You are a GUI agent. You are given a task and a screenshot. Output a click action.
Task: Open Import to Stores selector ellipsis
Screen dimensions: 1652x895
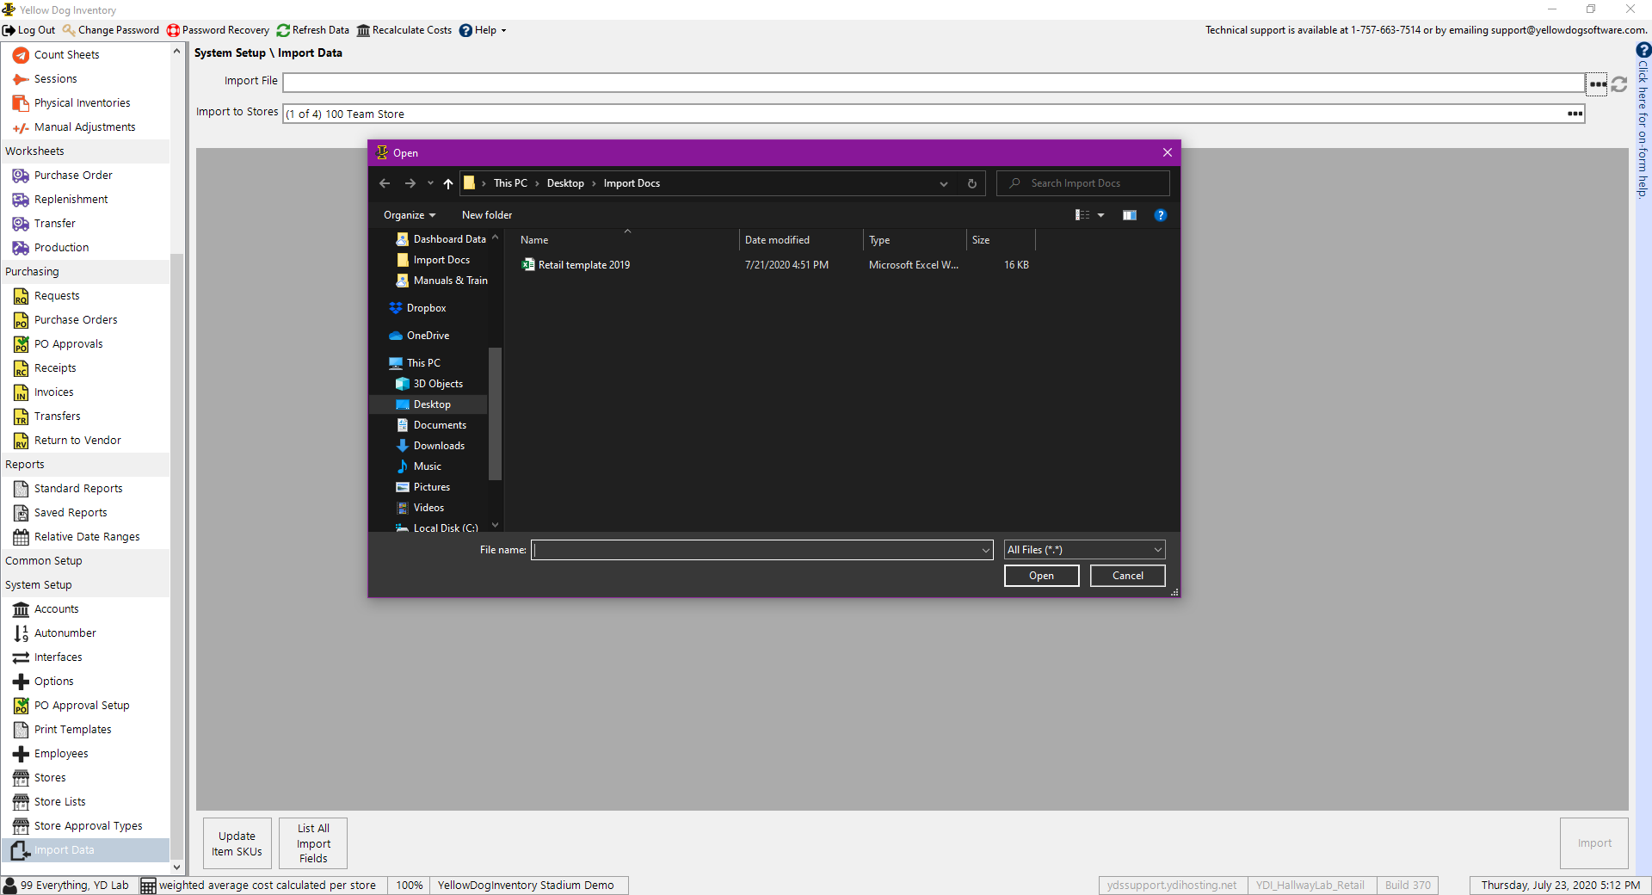[x=1575, y=114]
